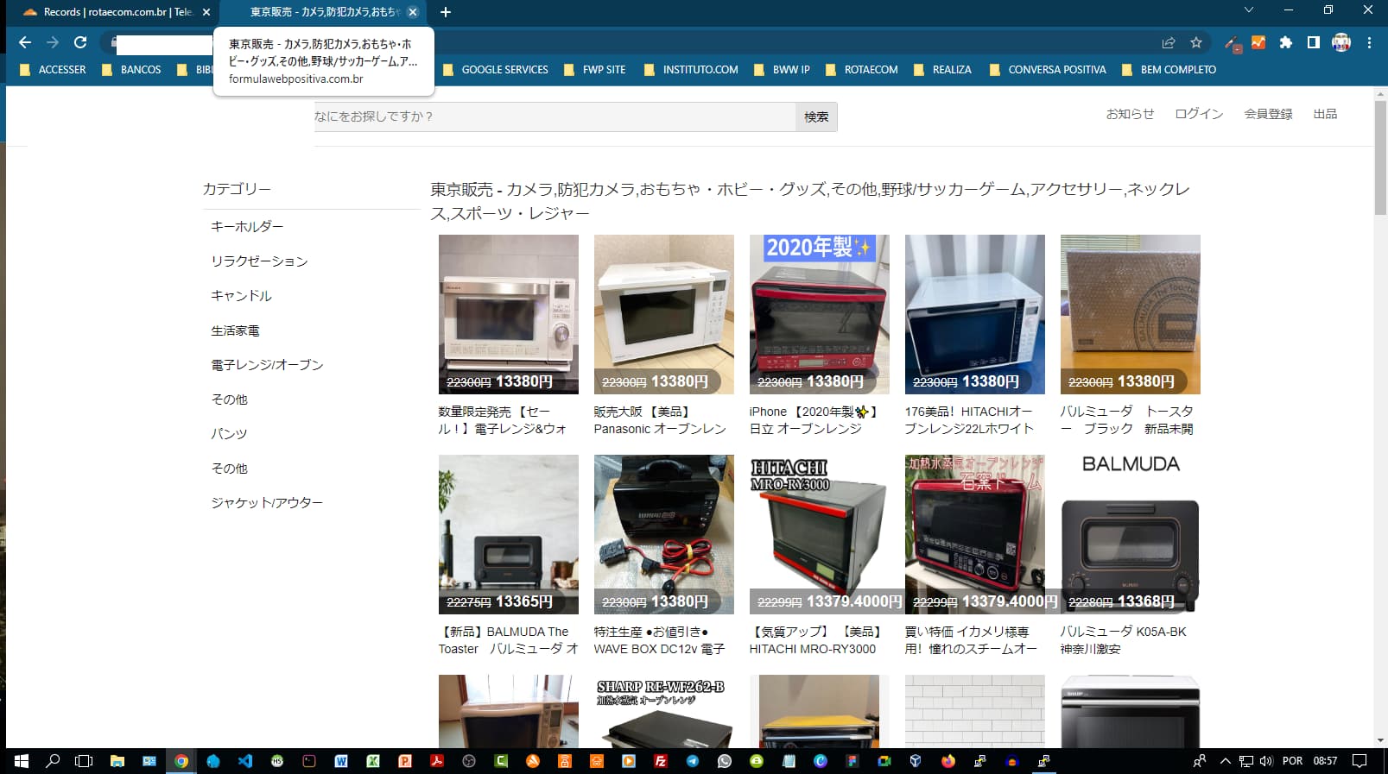Select the パンツ category
This screenshot has width=1388, height=774.
(229, 433)
